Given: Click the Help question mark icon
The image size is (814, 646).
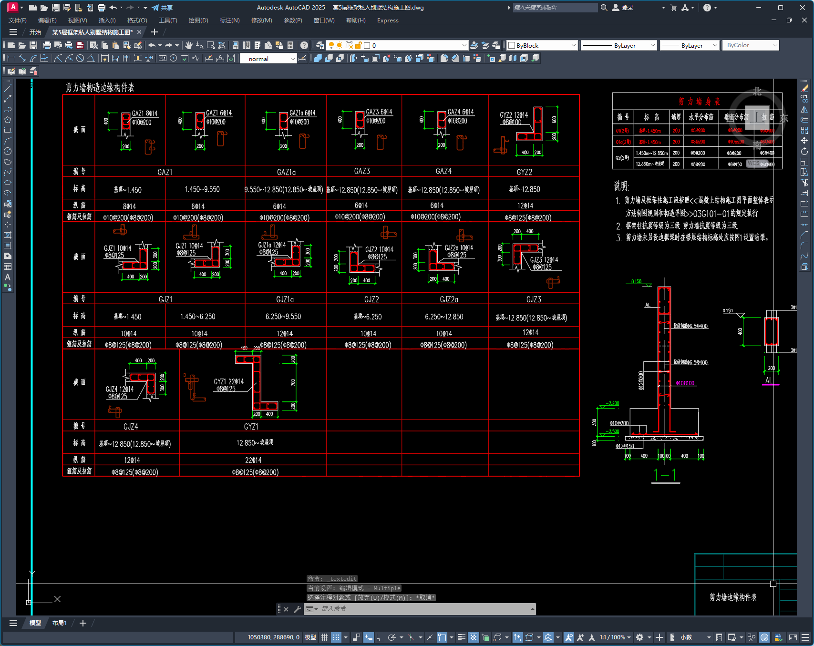Looking at the screenshot, I should point(304,45).
